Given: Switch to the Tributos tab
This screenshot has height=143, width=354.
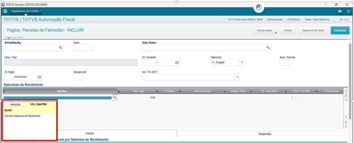Looking at the screenshot, I should (89, 133).
